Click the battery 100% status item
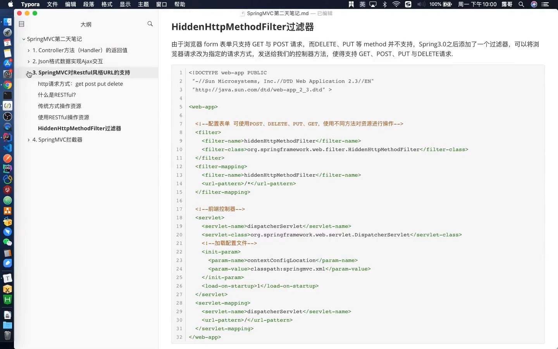The image size is (558, 349). point(441,4)
